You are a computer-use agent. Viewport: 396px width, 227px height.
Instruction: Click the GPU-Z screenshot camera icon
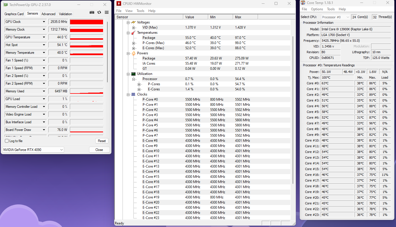coord(92,13)
